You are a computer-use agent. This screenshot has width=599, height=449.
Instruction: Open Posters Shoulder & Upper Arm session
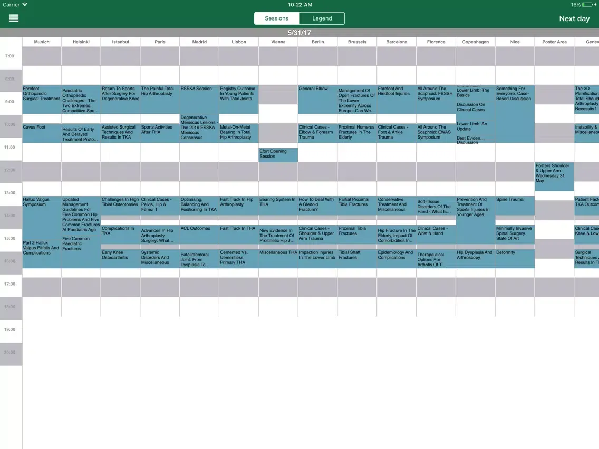pyautogui.click(x=554, y=176)
